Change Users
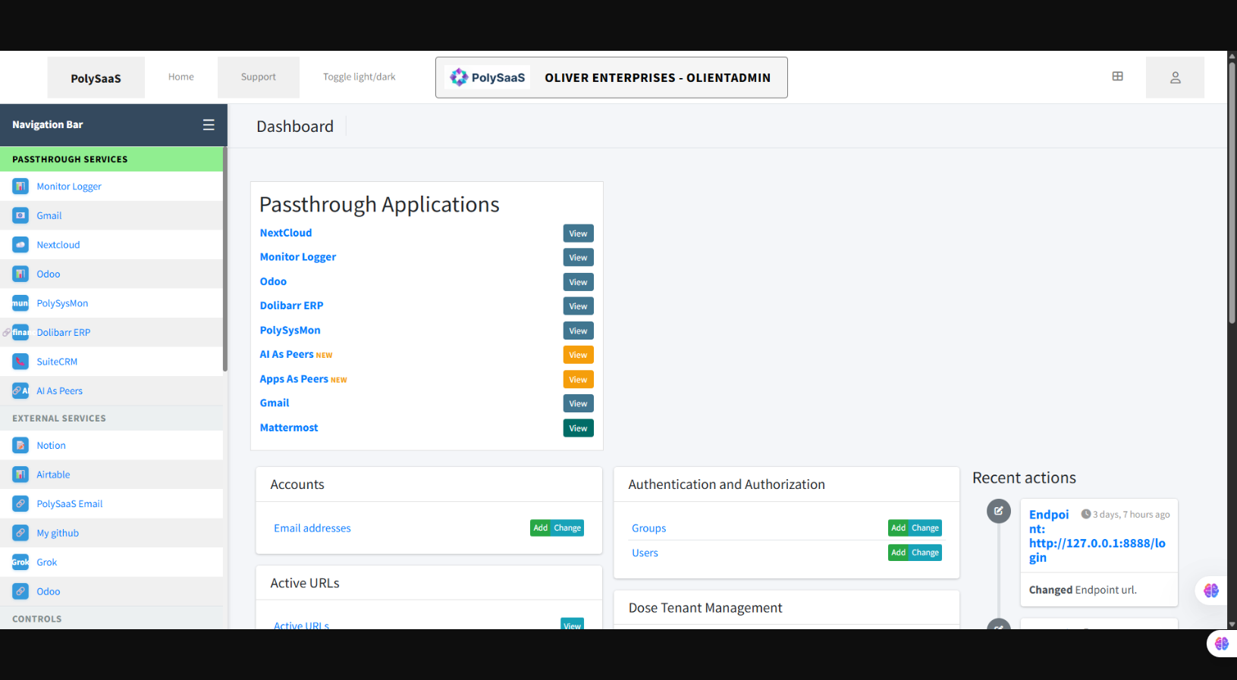This screenshot has height=680, width=1237. click(x=925, y=553)
